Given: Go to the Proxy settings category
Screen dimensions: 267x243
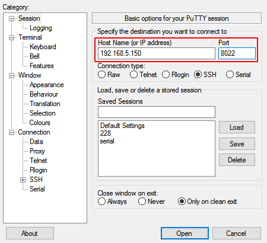Looking at the screenshot, I should coord(37,151).
